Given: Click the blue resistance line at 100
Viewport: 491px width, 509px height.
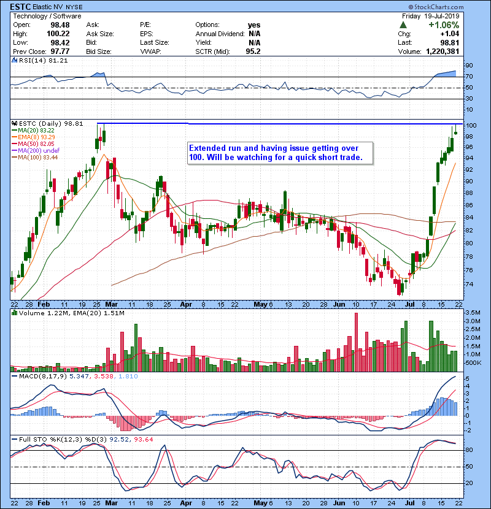Looking at the screenshot, I should pyautogui.click(x=279, y=124).
